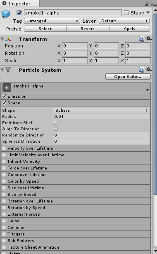Screen dimensions: 157x254
Task: Enable Color by Speed module
Action: 4,181
